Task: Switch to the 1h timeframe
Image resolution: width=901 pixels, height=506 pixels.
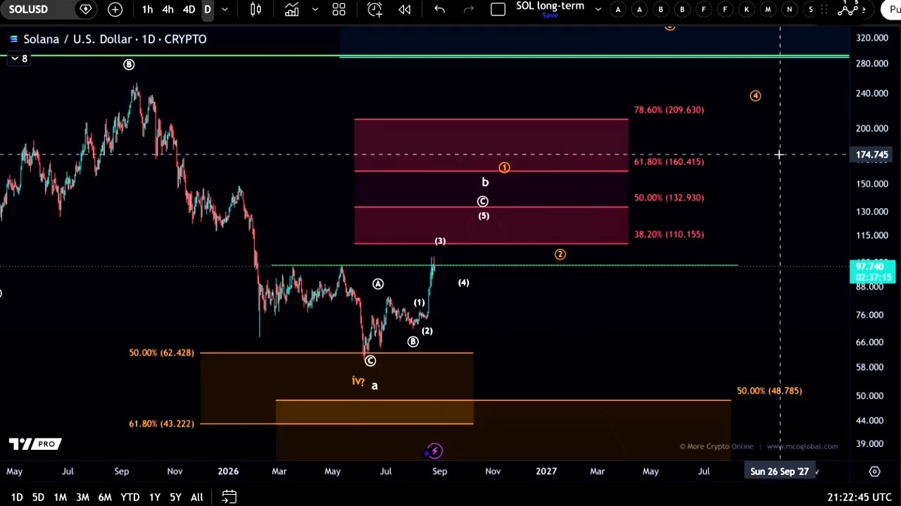Action: (x=147, y=9)
